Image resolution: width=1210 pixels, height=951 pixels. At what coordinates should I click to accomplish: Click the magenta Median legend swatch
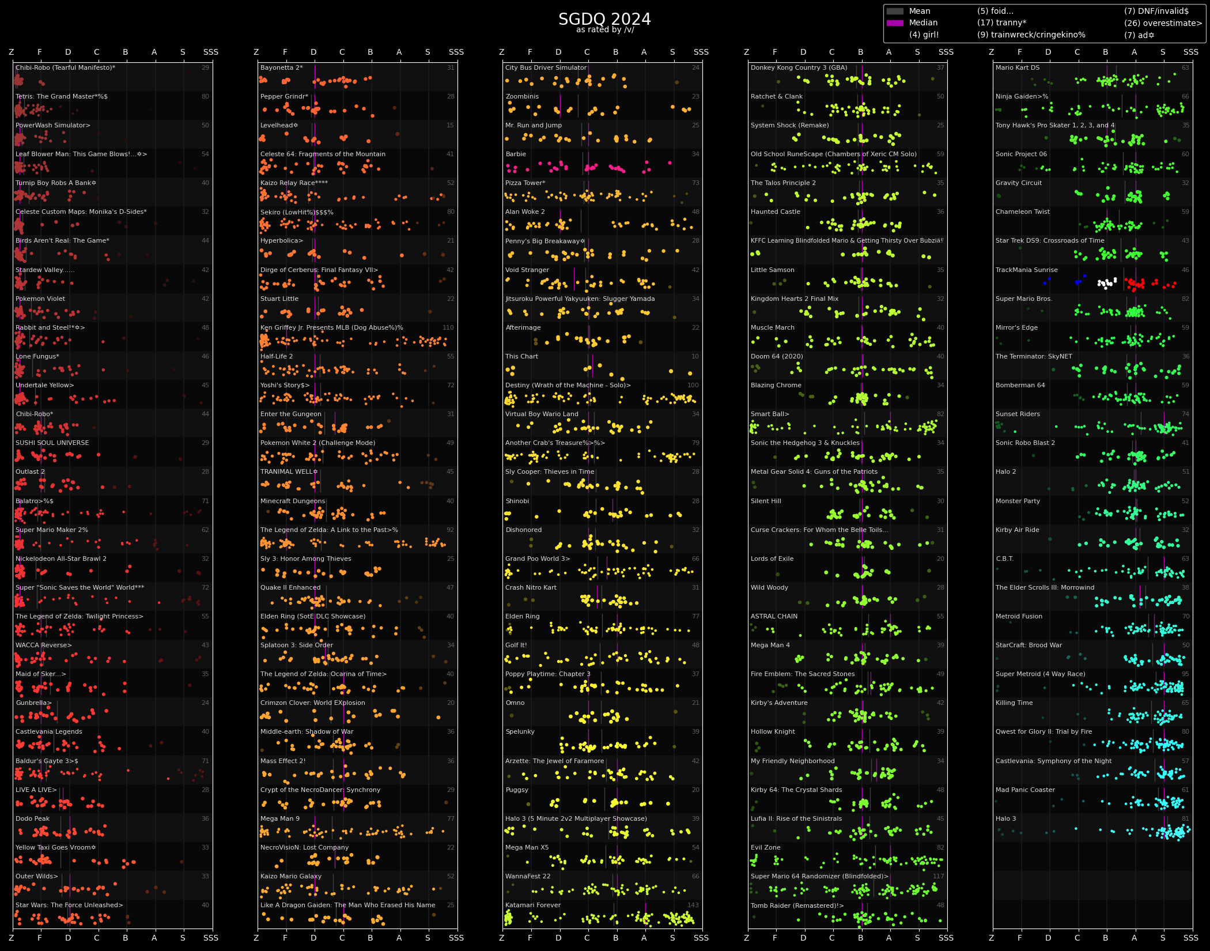894,22
